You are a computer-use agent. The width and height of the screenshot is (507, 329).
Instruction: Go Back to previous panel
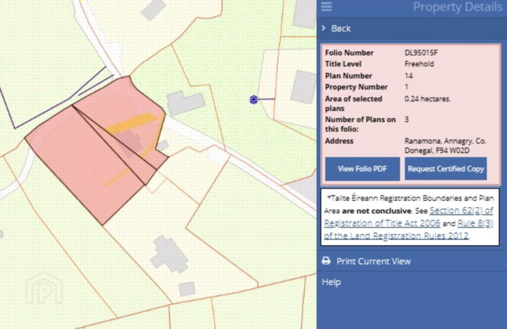[341, 28]
